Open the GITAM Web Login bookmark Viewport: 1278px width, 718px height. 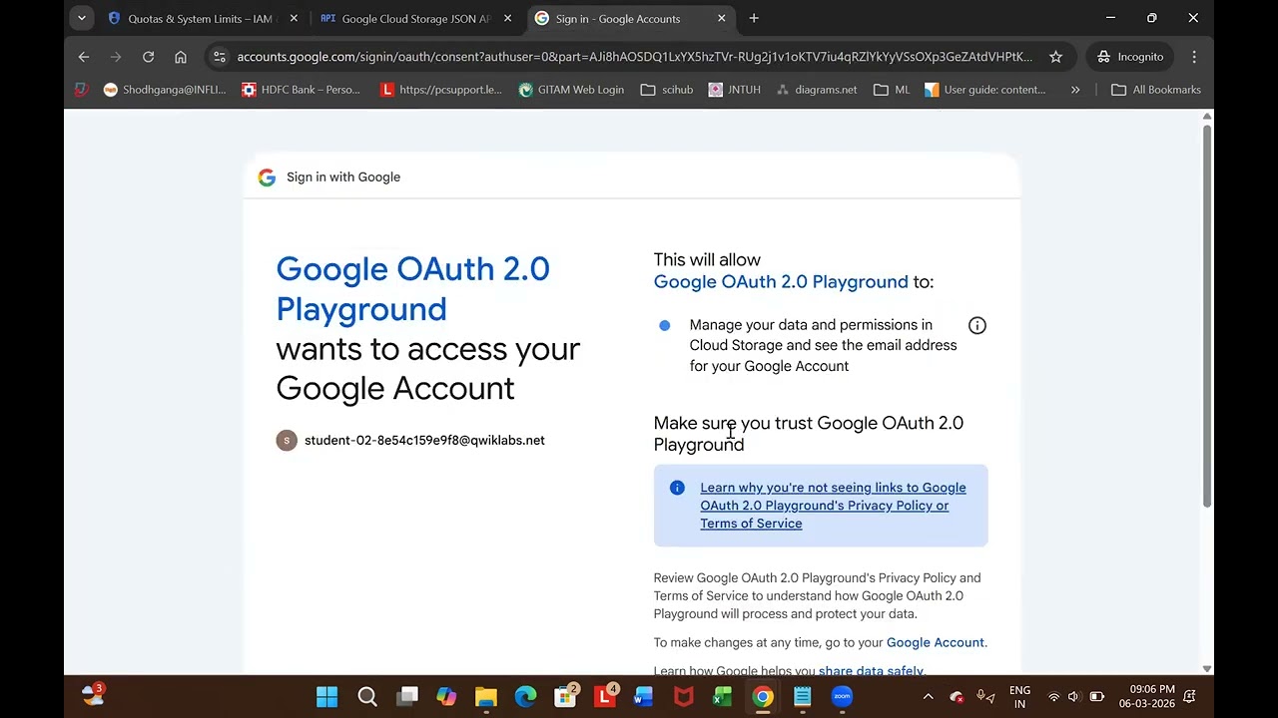click(x=571, y=90)
